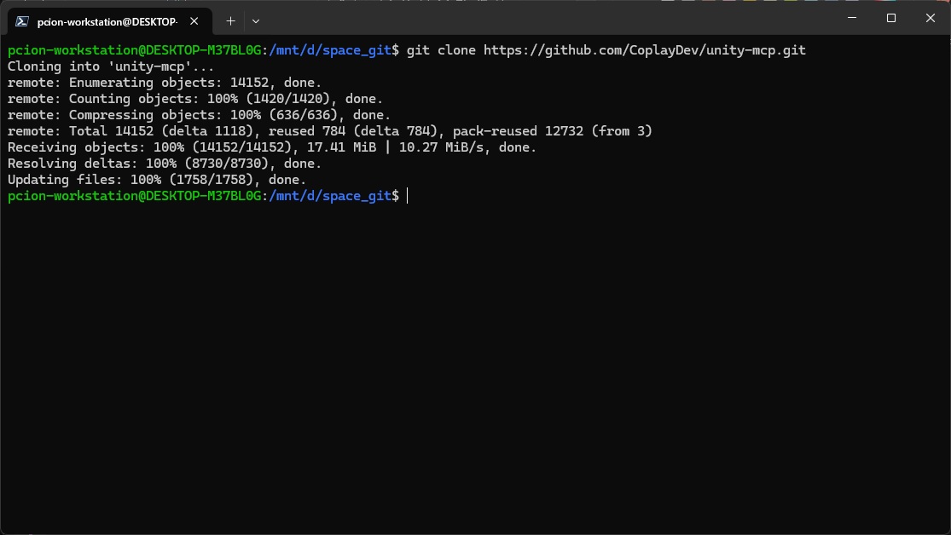Close the terminal window
The width and height of the screenshot is (951, 535).
[931, 18]
